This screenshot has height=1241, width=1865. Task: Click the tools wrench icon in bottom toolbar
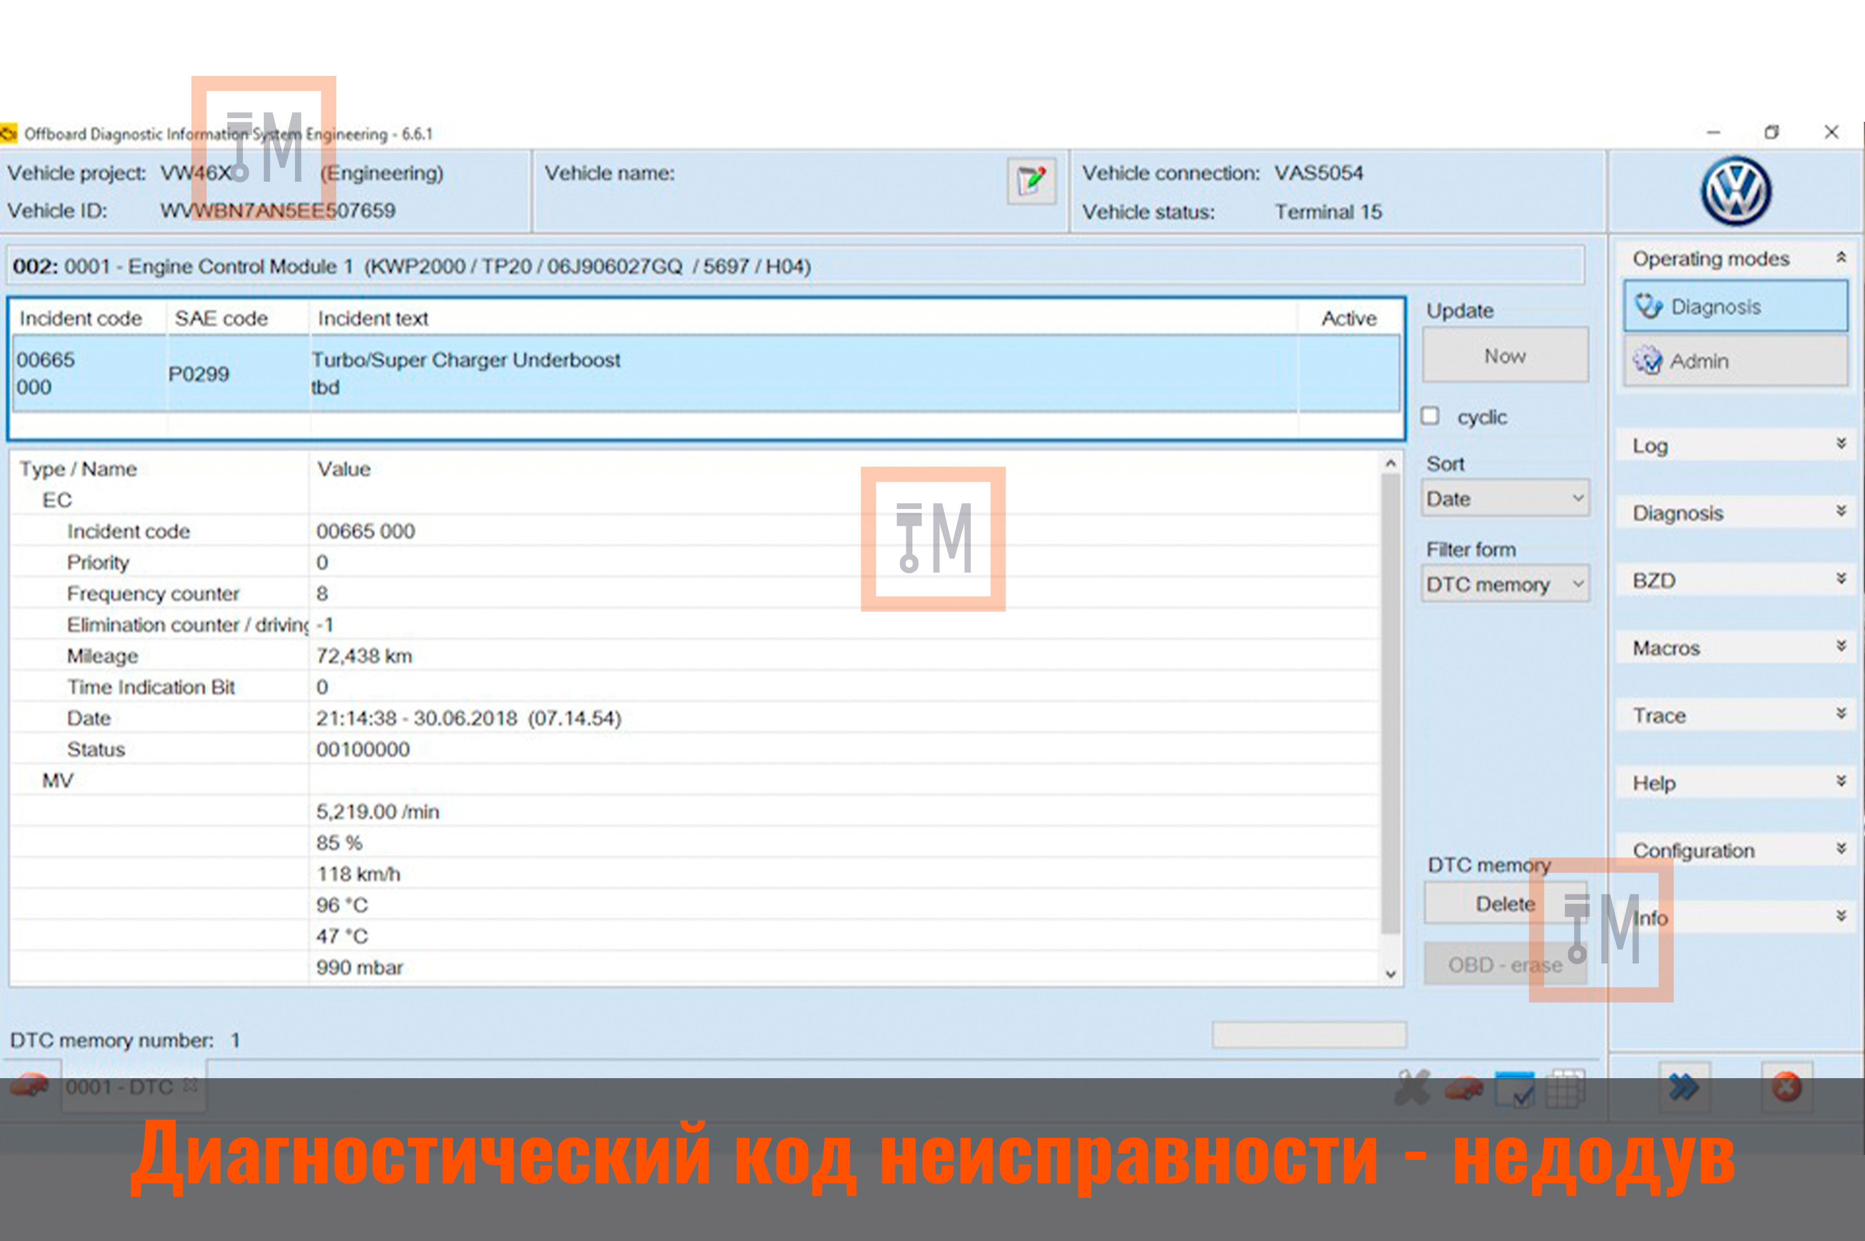point(1412,1087)
